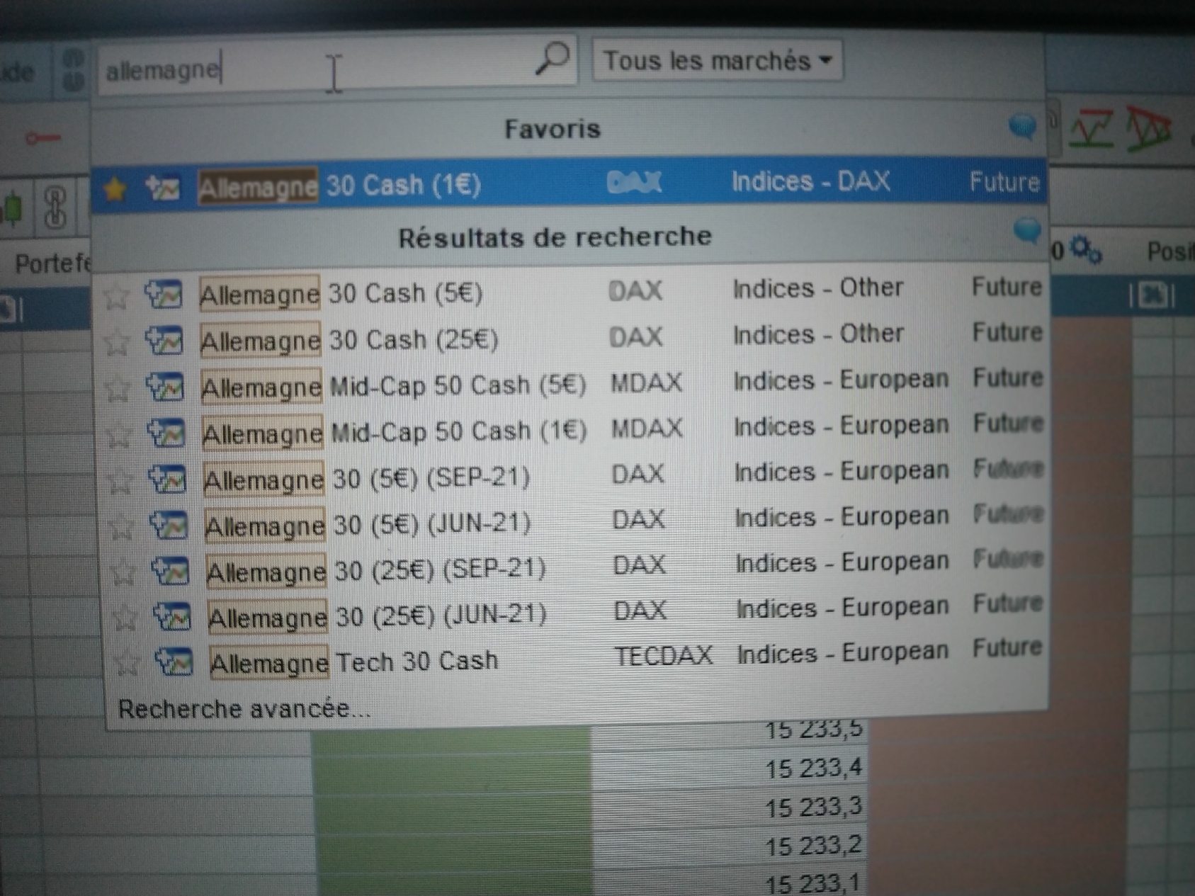Click speech bubble beside Résultats de recherche
The width and height of the screenshot is (1195, 896).
tap(1026, 231)
